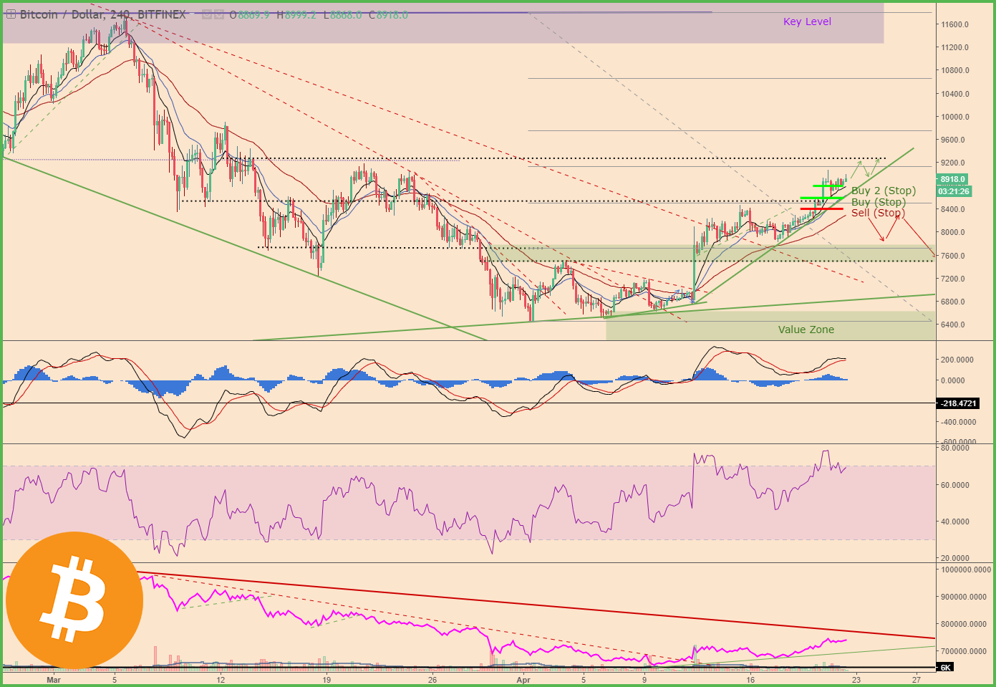Click the 26 date label
This screenshot has height=687, width=996.
click(432, 680)
